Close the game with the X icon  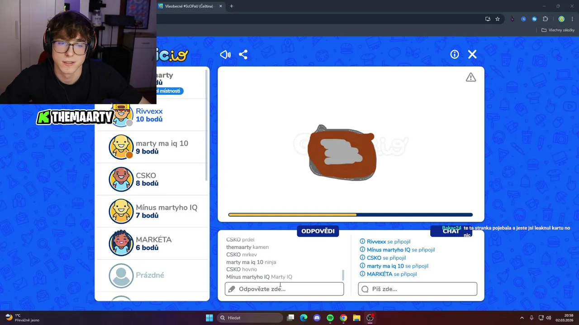point(472,54)
